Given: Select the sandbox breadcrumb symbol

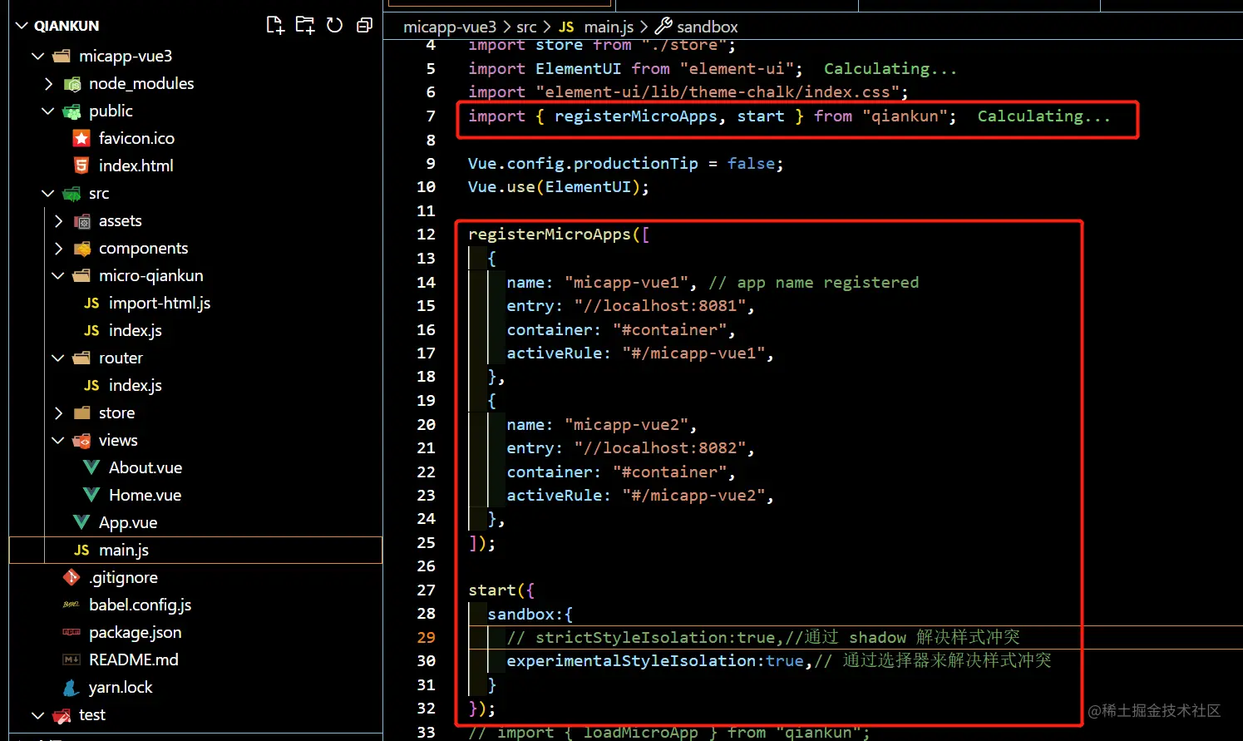Looking at the screenshot, I should coord(708,27).
